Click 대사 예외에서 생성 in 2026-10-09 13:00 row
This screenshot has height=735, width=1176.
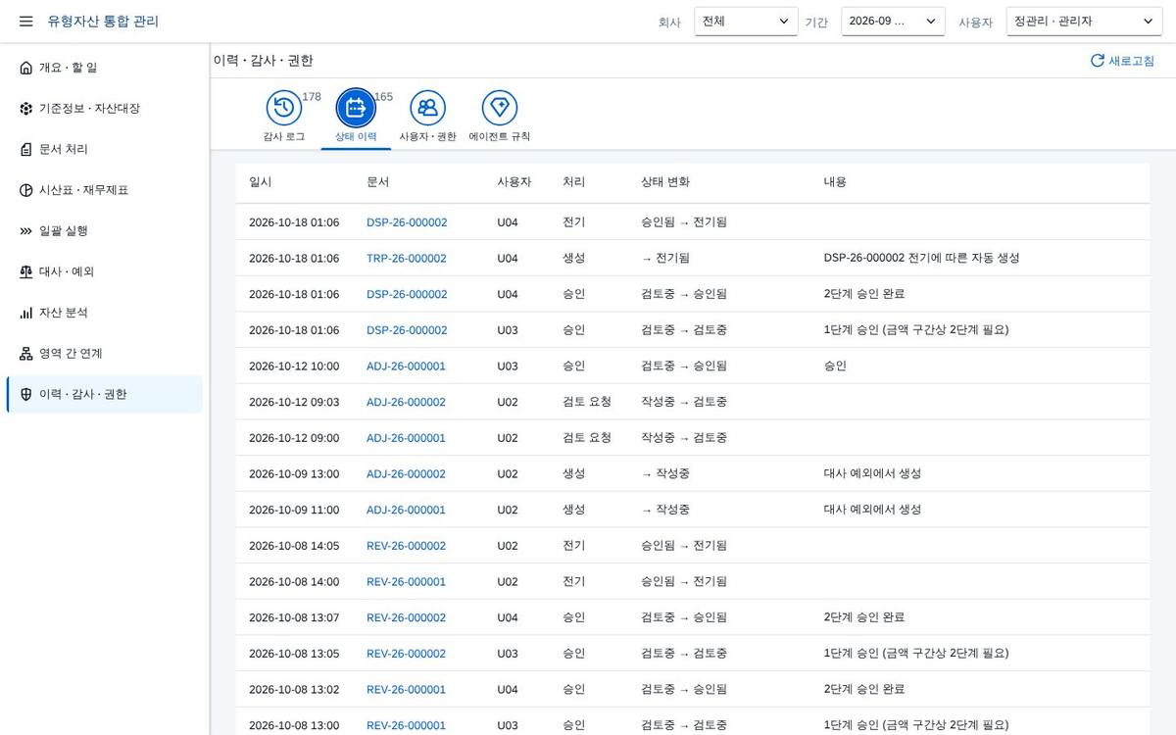point(872,473)
